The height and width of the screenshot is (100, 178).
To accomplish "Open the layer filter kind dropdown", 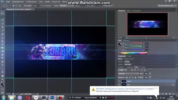I will pyautogui.click(x=122, y=70).
